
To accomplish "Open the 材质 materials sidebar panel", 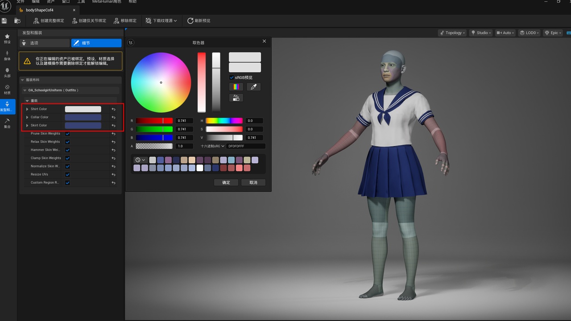I will 7,89.
